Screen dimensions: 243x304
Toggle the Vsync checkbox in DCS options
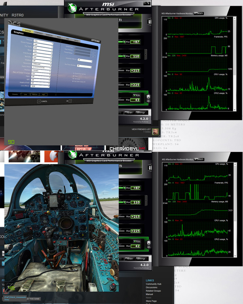click(73, 76)
